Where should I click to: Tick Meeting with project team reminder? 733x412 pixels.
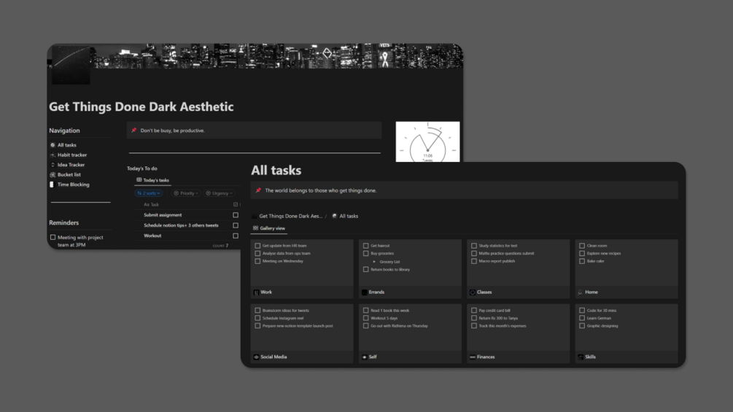pos(53,237)
